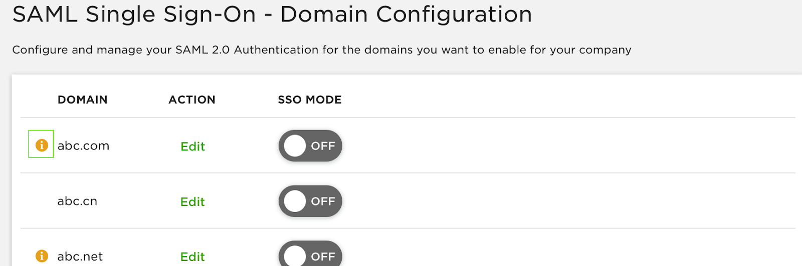
Task: Click the OFF label on abc.com's switch
Action: click(323, 146)
